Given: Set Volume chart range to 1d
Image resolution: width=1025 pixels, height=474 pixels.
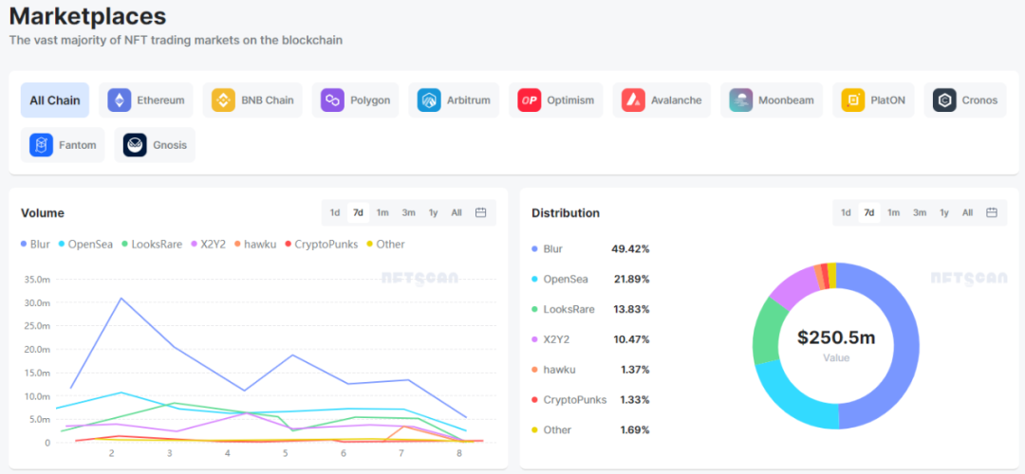Looking at the screenshot, I should 335,212.
